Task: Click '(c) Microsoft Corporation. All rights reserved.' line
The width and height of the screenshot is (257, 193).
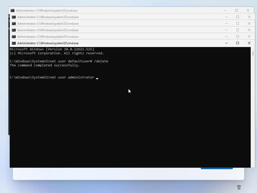Action: click(57, 53)
